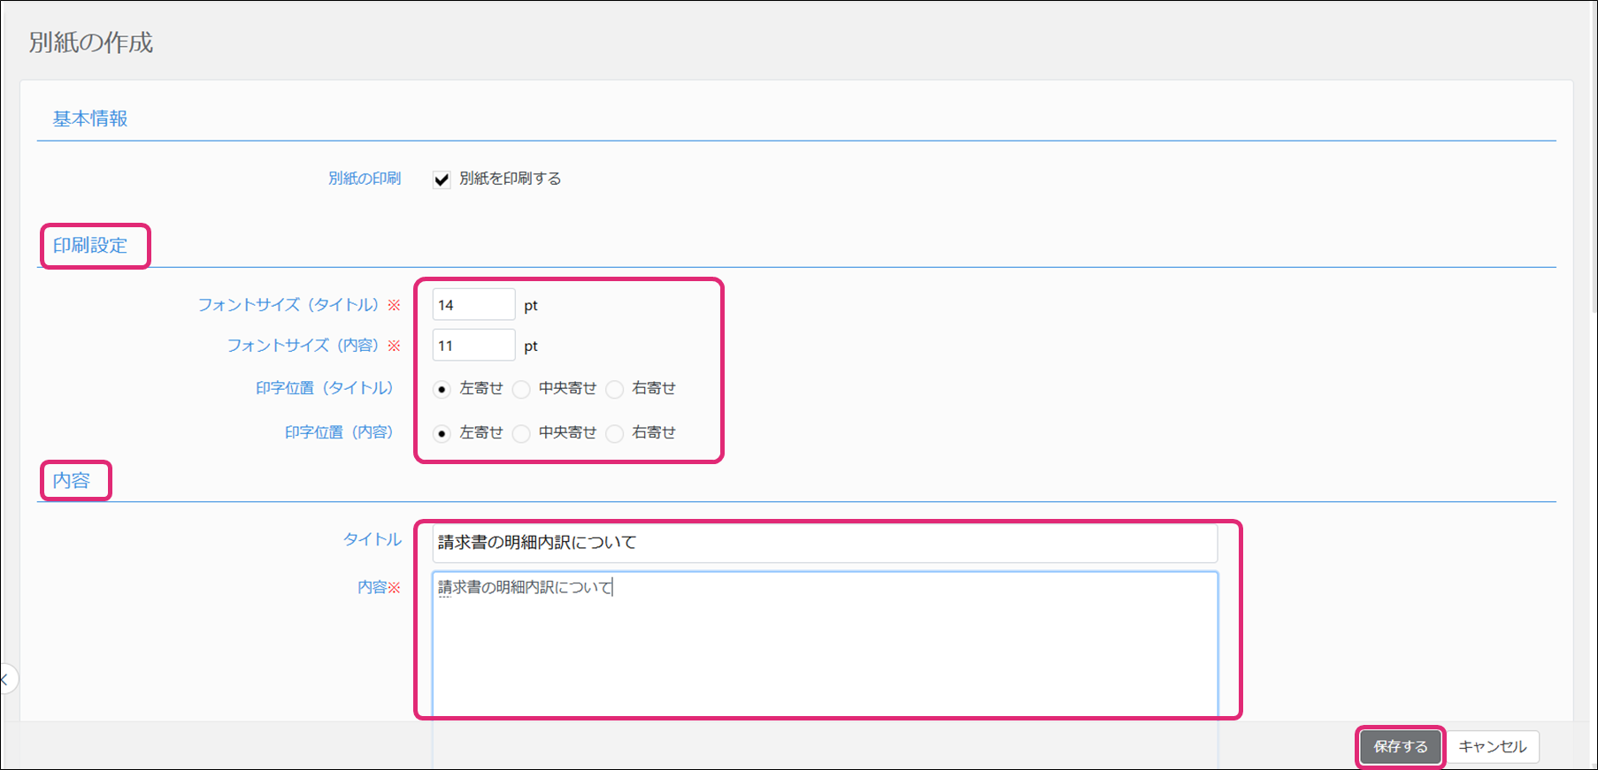Click the 内容 section header
The width and height of the screenshot is (1598, 770).
(72, 481)
